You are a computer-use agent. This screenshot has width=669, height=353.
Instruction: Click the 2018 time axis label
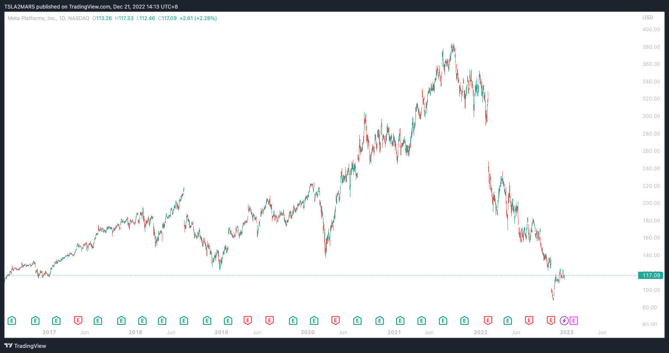point(135,332)
